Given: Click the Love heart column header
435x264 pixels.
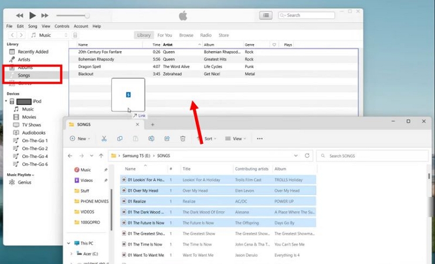Looking at the screenshot, I should point(274,45).
